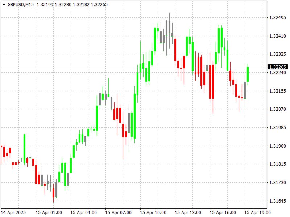290x217 pixels.
Task: Open the chart menu triangle beside GBPUSD
Action: pyautogui.click(x=4, y=4)
